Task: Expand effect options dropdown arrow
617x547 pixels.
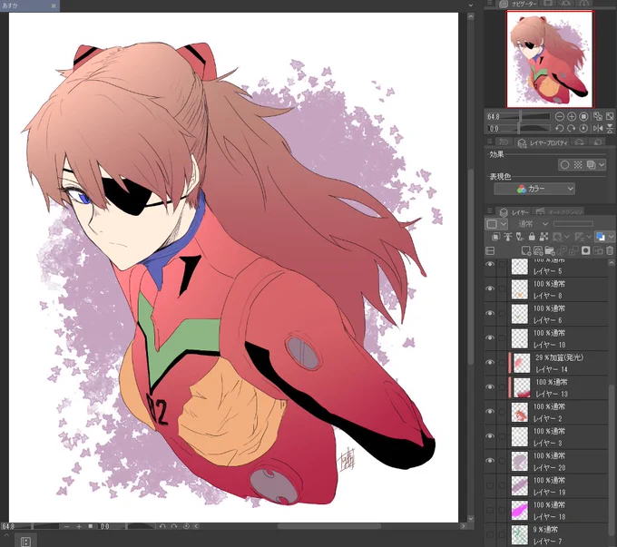Action: [602, 165]
